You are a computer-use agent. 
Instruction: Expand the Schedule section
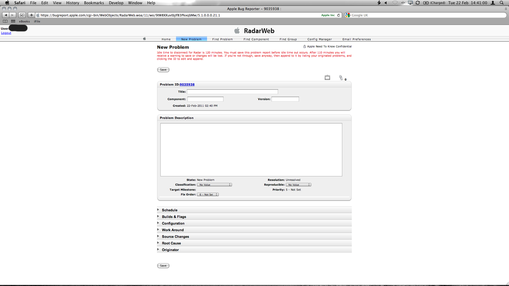pos(254,210)
